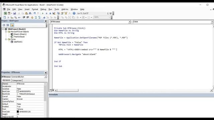214x120 pixels.
Task: Indent the selected code lines
Action: tap(24, 17)
